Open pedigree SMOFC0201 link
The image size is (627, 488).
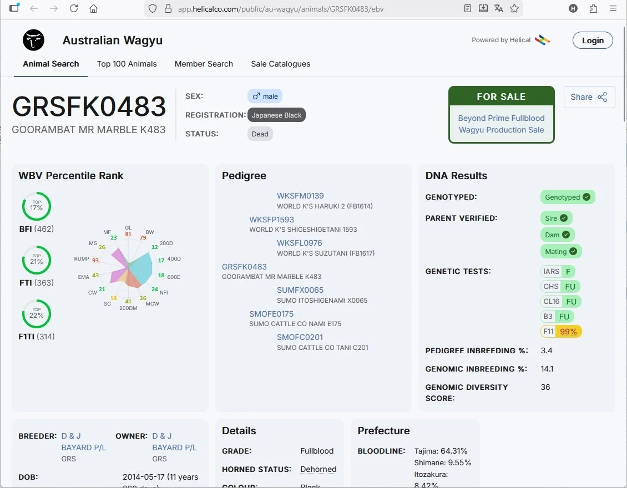(x=300, y=337)
